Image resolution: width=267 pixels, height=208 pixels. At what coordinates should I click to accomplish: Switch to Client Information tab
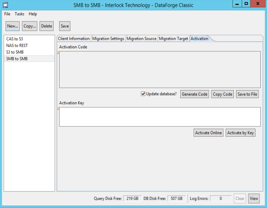(74, 39)
